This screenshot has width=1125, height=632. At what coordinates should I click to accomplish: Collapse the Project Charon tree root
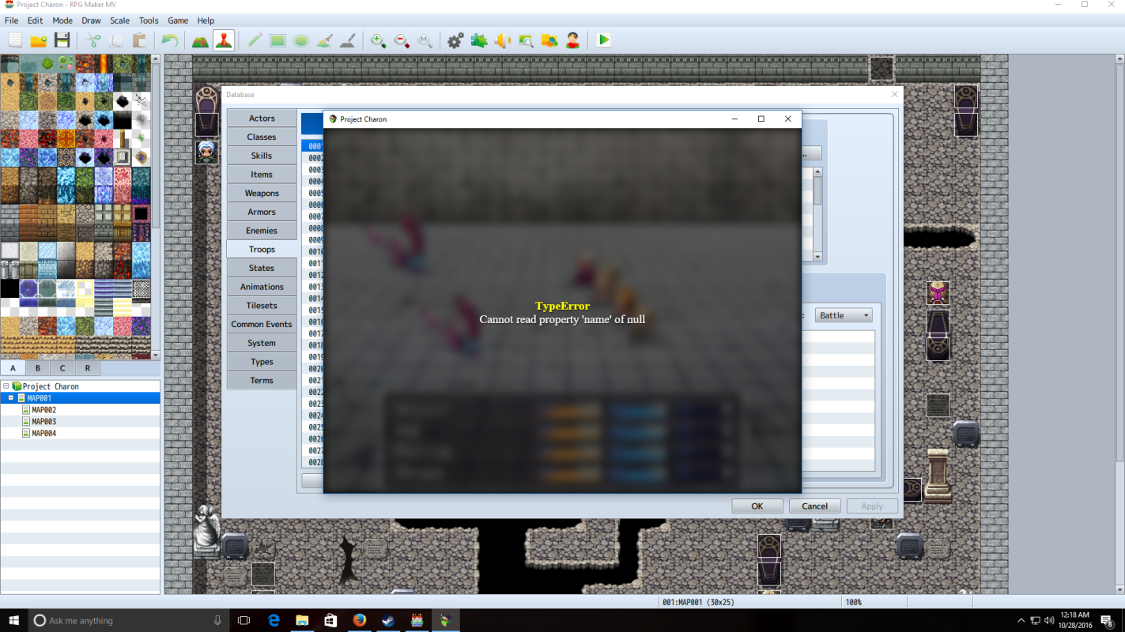(6, 386)
